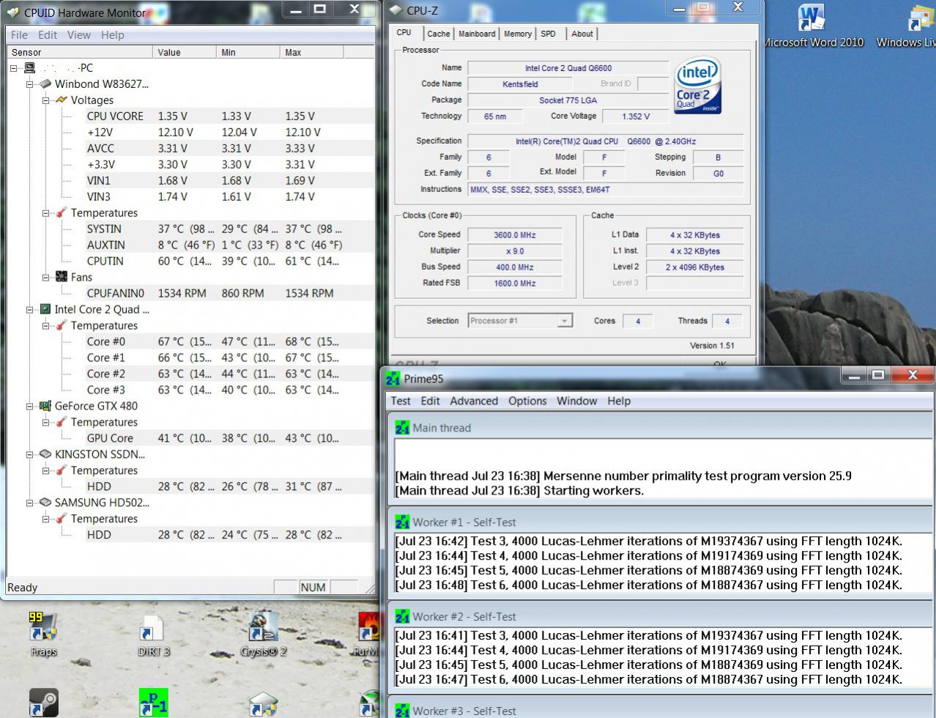Launch Crysis 2 desktop shortcut
Viewport: 936px width, 718px height.
pyautogui.click(x=263, y=628)
